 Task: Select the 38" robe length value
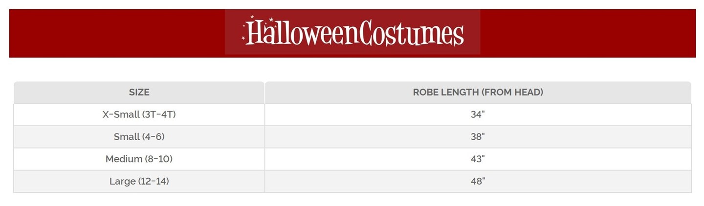pyautogui.click(x=478, y=137)
